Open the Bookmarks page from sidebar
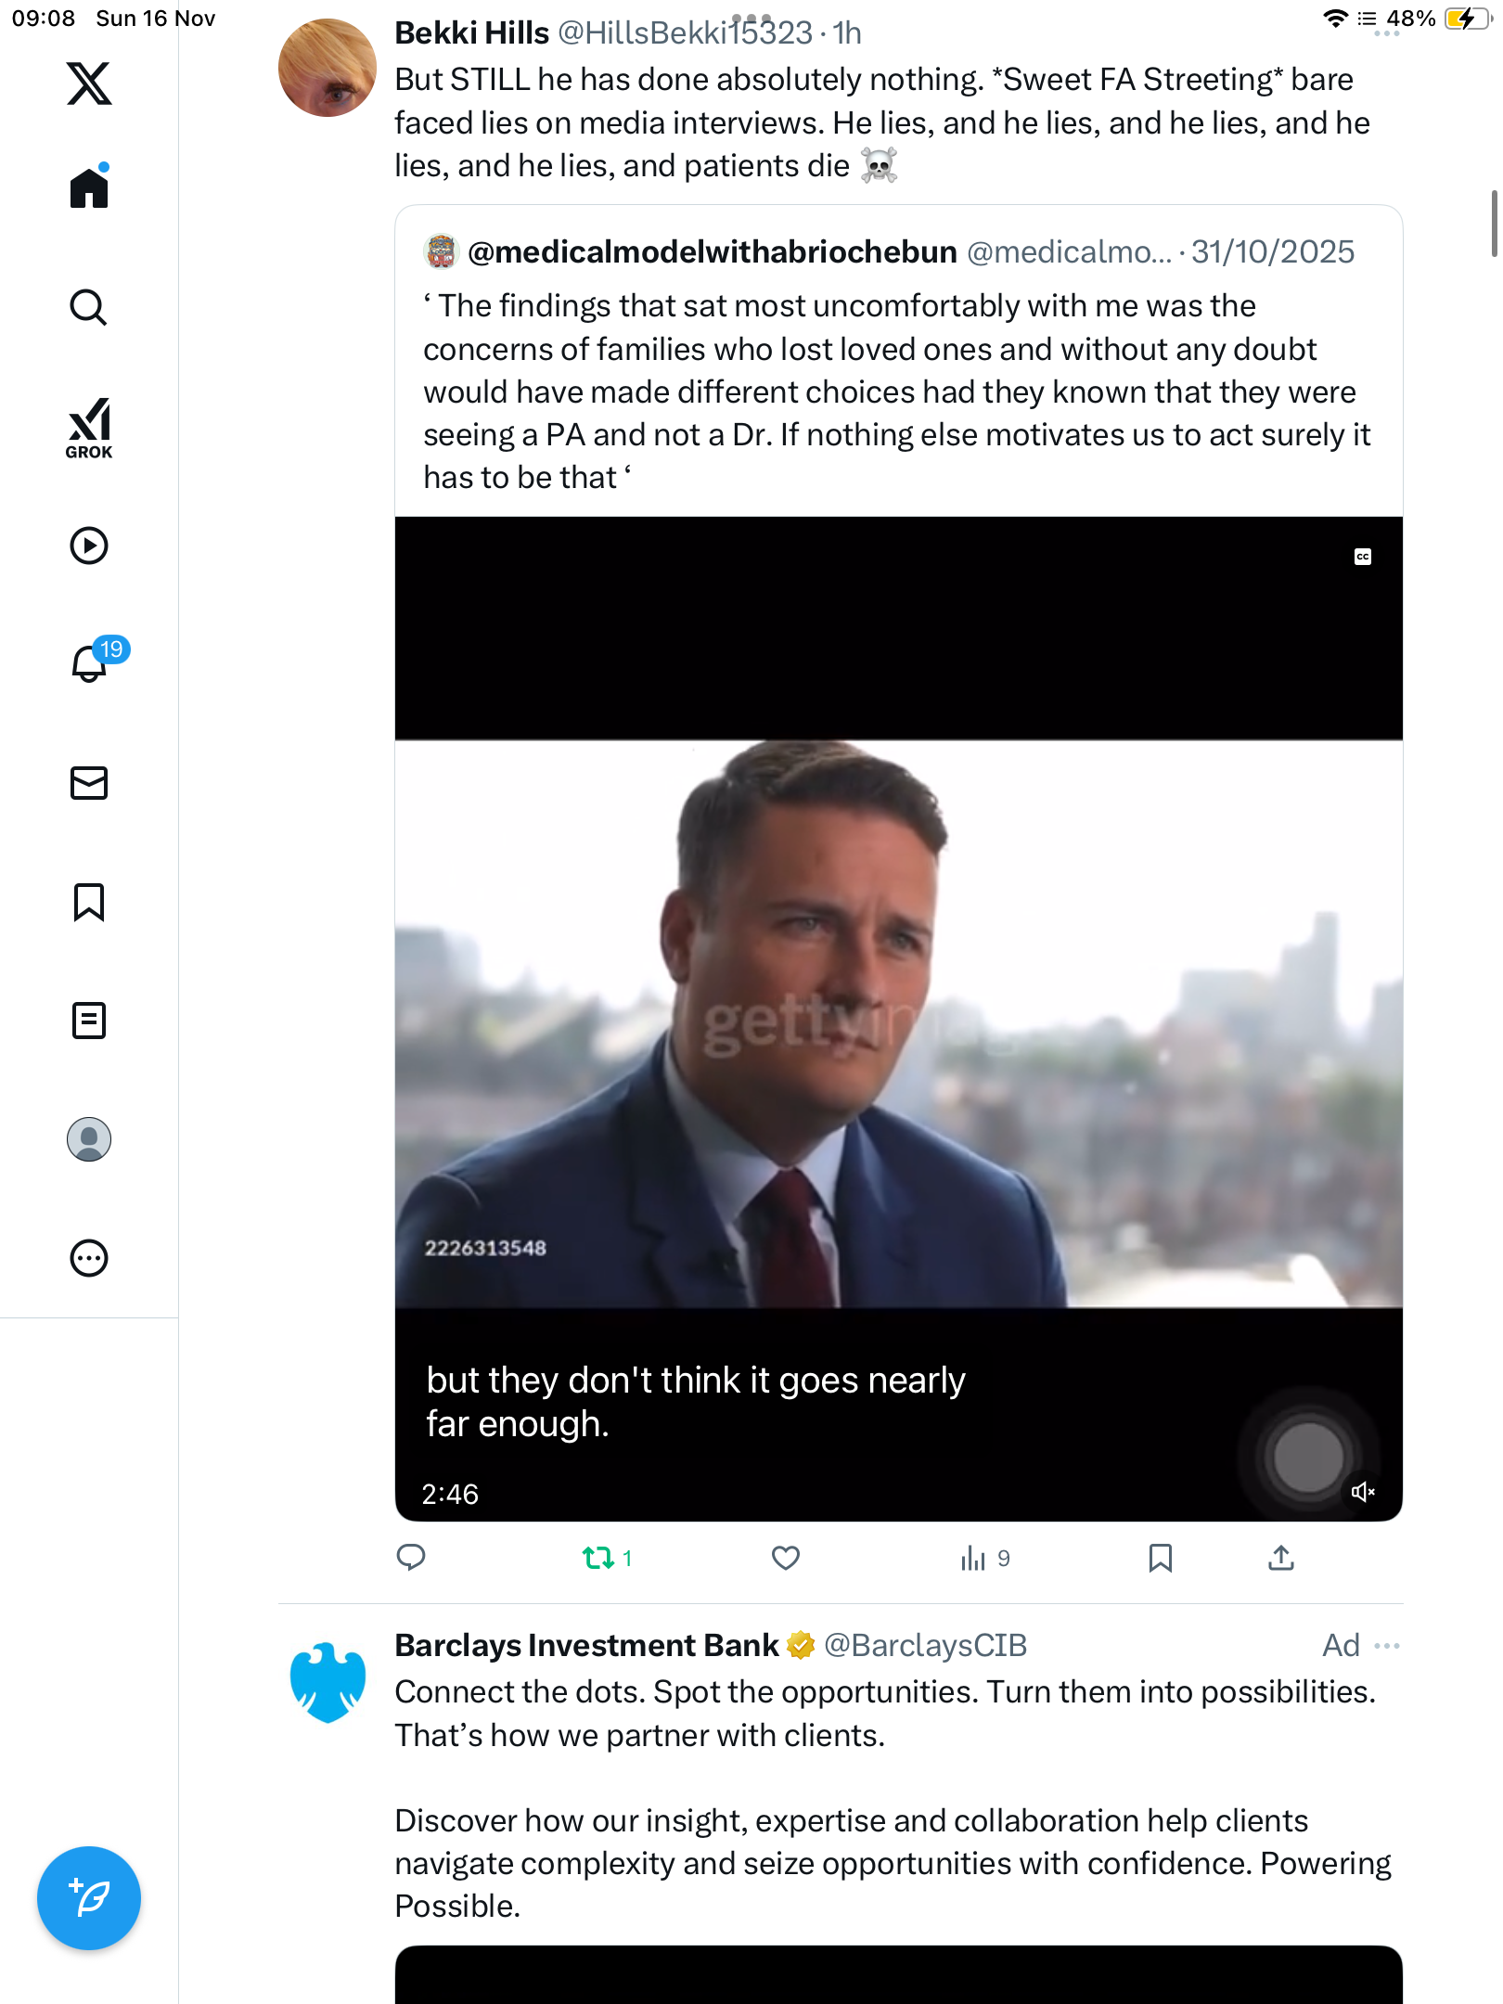 pyautogui.click(x=89, y=902)
